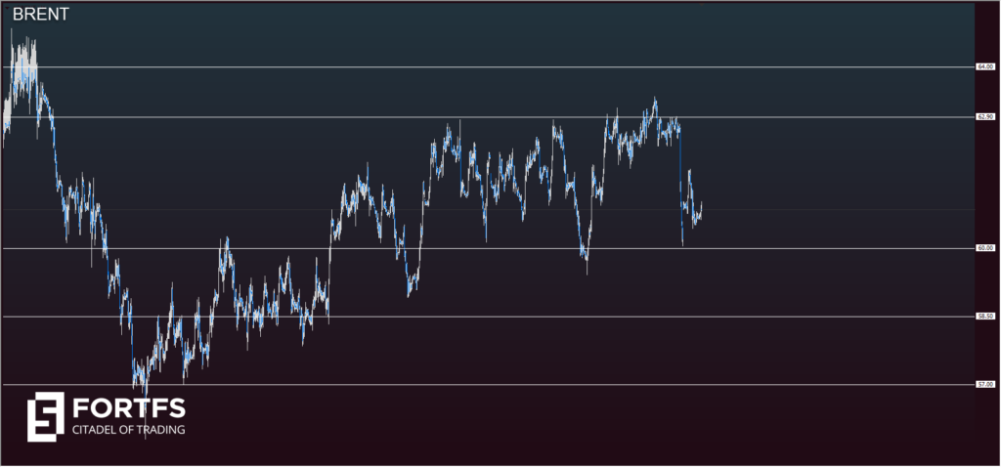
Task: Click the last candle on the chart
Action: click(701, 209)
